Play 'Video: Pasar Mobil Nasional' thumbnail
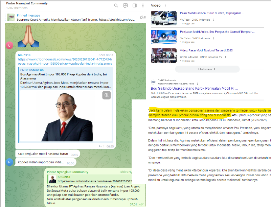The width and height of the screenshot is (271, 207). pos(164,55)
